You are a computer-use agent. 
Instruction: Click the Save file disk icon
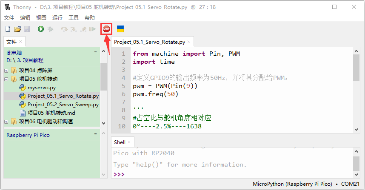tap(27, 29)
